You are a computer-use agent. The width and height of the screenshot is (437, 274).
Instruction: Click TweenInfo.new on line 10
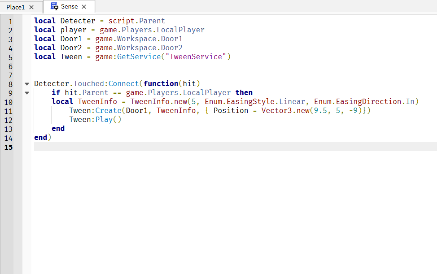158,101
